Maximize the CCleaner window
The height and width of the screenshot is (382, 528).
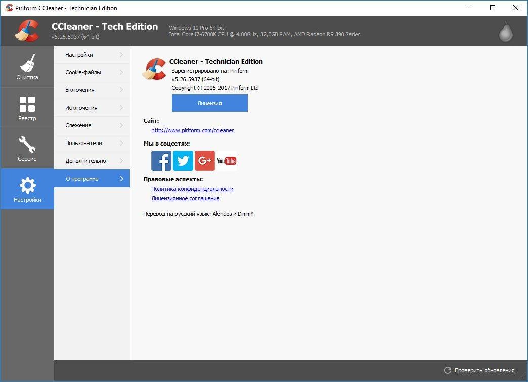pyautogui.click(x=493, y=8)
